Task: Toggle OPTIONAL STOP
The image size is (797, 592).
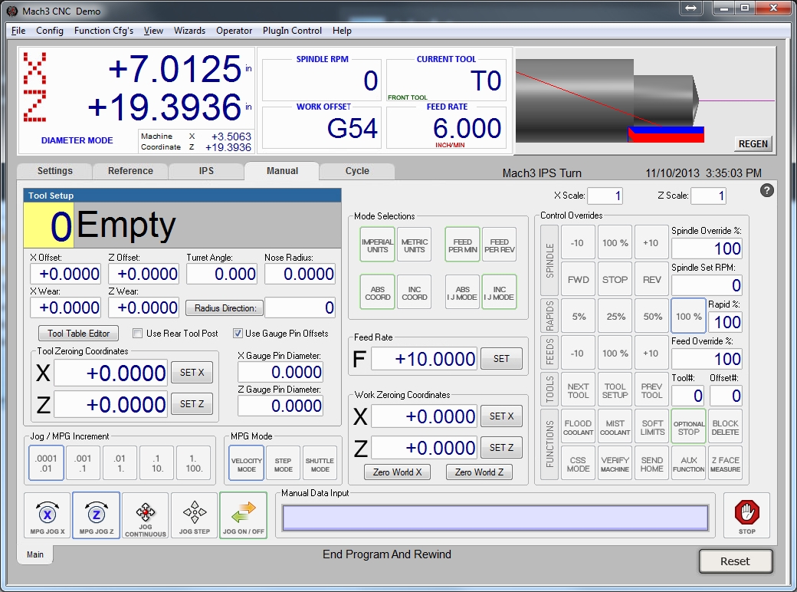Action: click(x=689, y=427)
